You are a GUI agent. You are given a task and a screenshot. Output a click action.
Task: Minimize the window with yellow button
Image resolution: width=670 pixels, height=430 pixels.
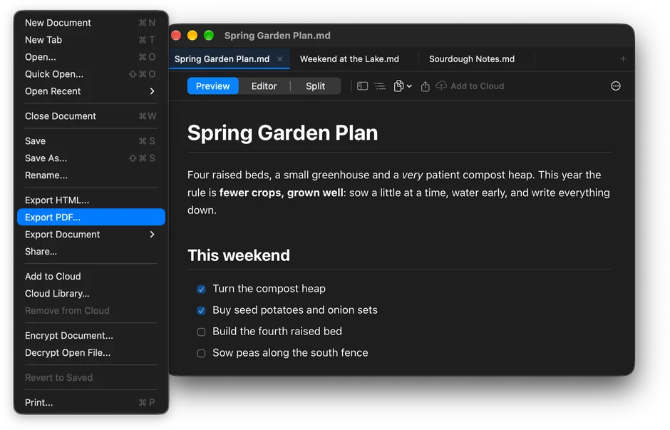click(192, 36)
